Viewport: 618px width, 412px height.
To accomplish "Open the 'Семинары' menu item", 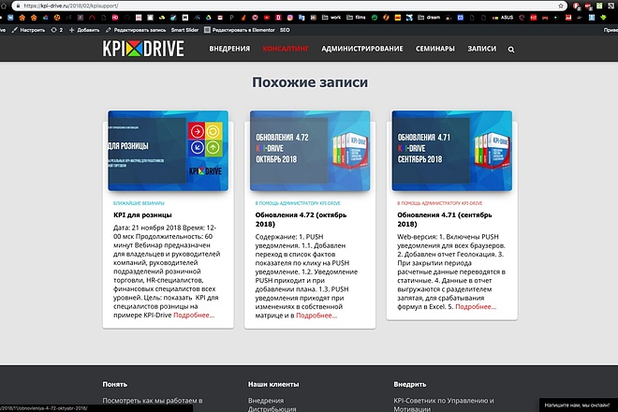I will click(435, 49).
